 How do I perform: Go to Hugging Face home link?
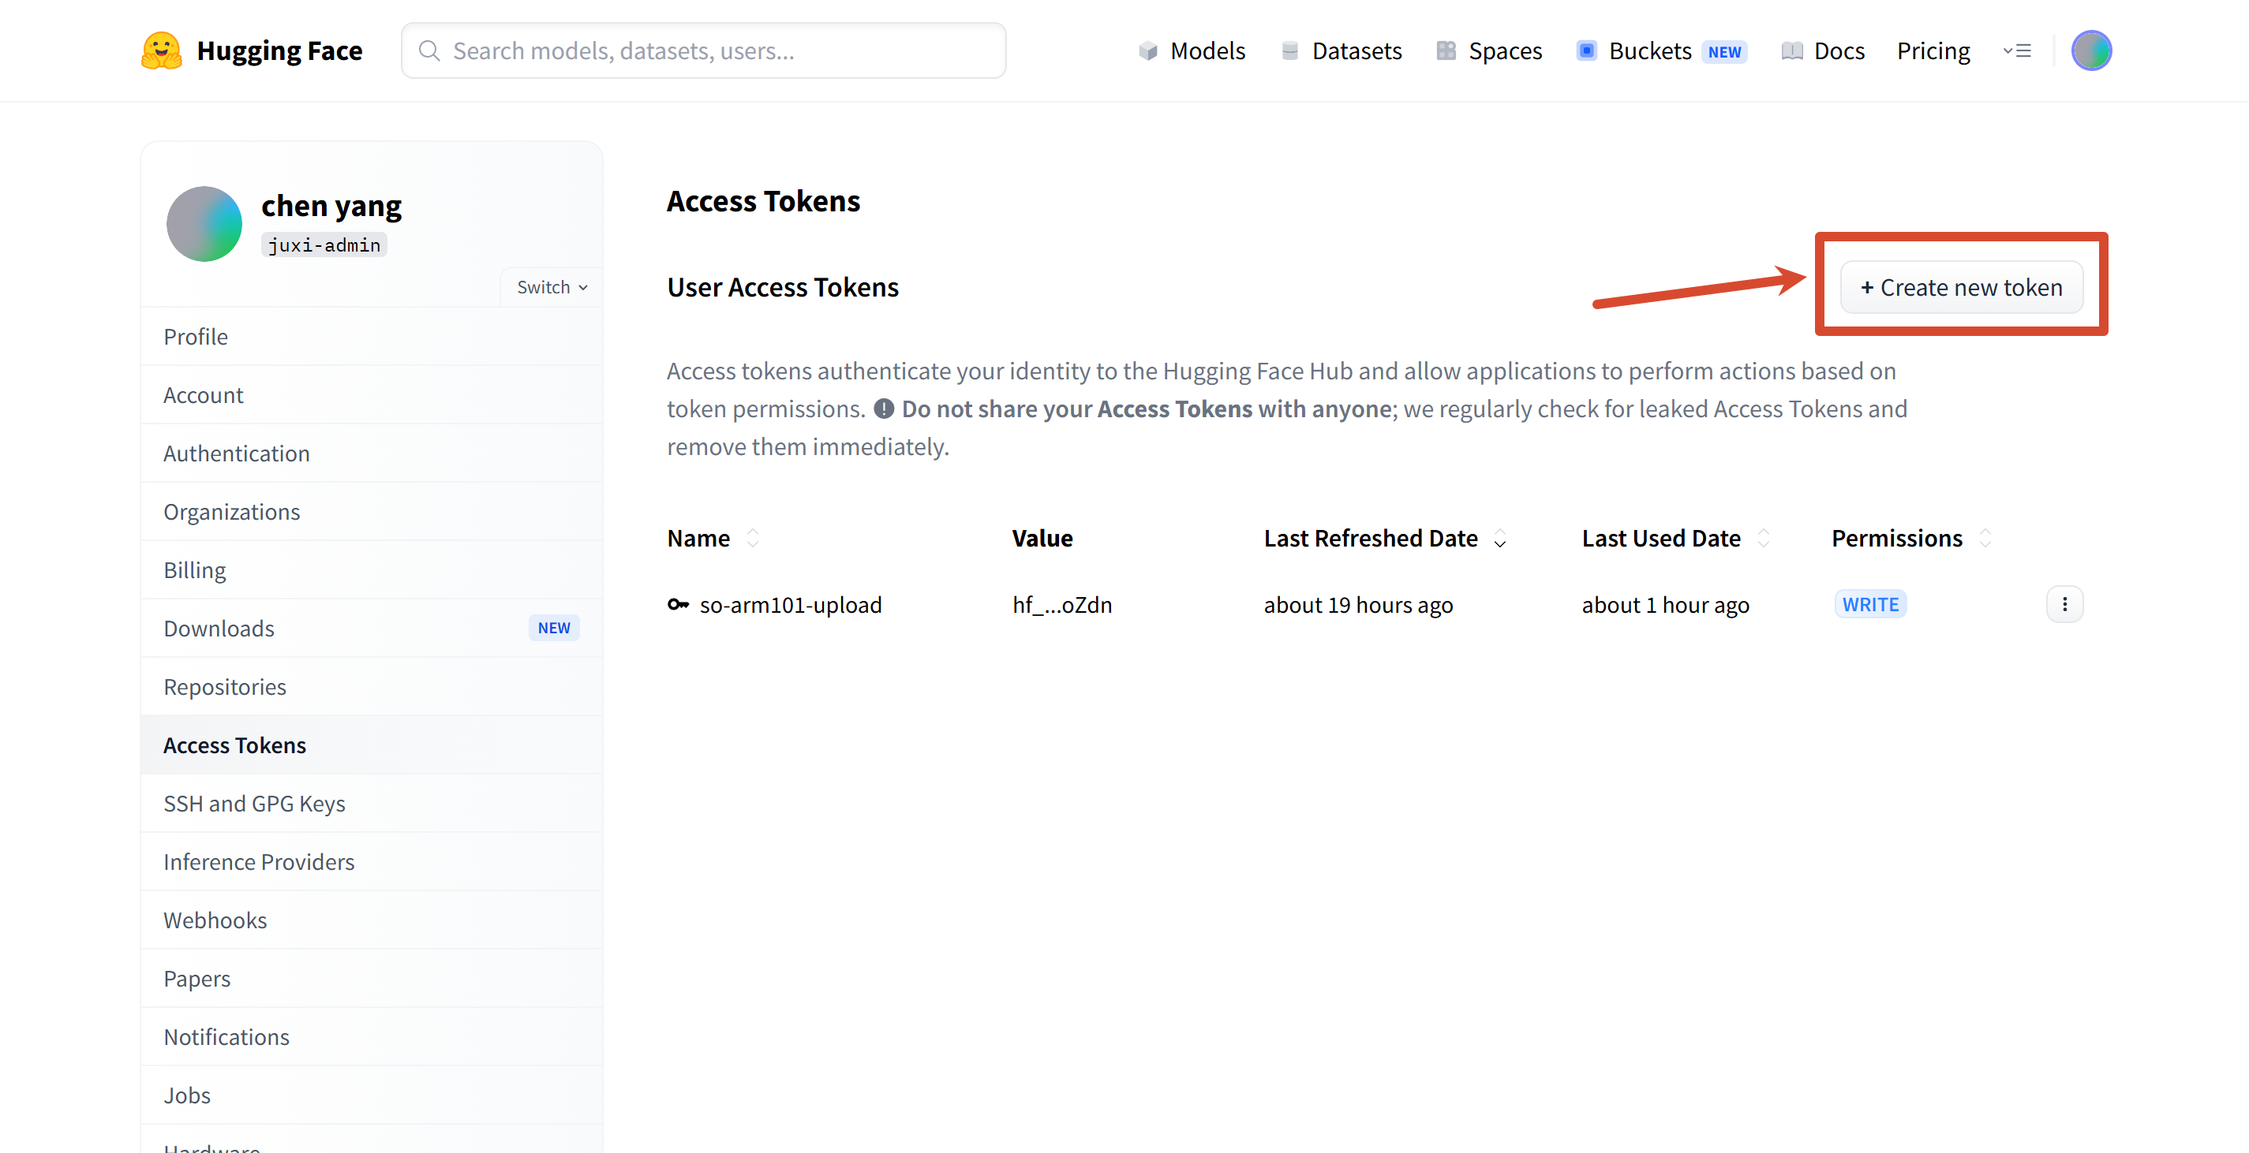pos(252,50)
